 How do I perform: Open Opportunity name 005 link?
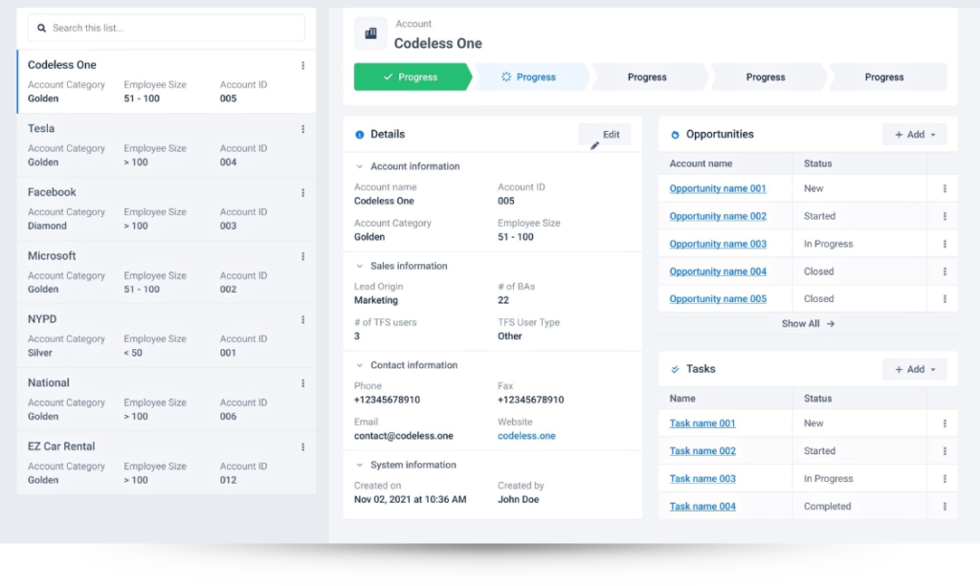718,299
